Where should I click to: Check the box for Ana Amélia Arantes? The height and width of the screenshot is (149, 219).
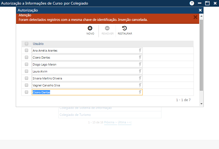point(27,50)
